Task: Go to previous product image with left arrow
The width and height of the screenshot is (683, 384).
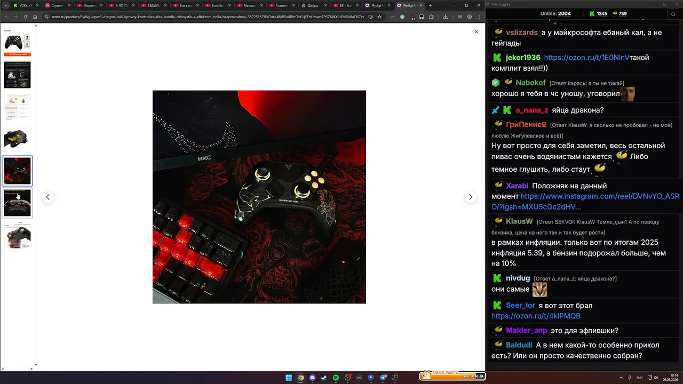Action: click(47, 197)
